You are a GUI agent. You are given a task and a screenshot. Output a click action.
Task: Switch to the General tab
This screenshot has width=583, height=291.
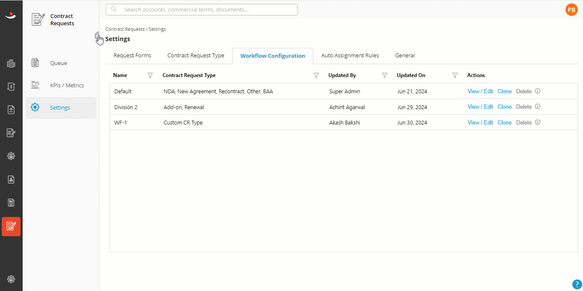pyautogui.click(x=405, y=56)
